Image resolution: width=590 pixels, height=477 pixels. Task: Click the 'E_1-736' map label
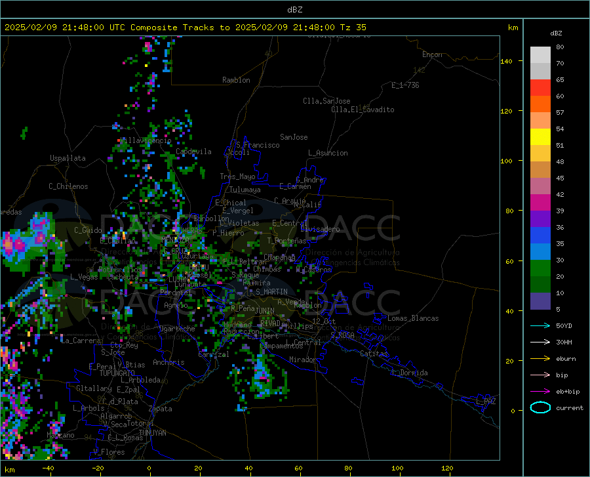pos(405,85)
